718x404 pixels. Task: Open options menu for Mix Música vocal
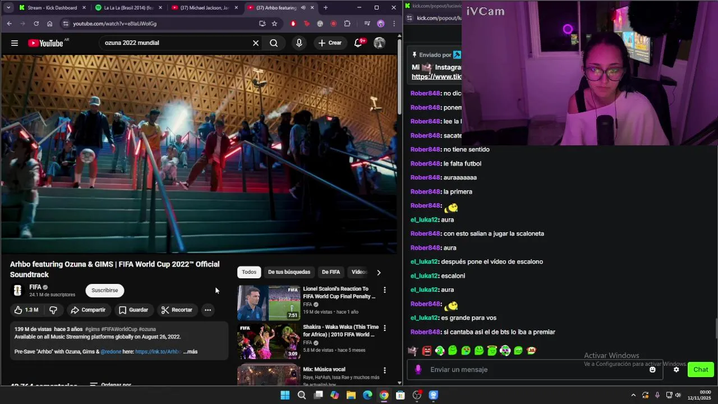(x=385, y=370)
